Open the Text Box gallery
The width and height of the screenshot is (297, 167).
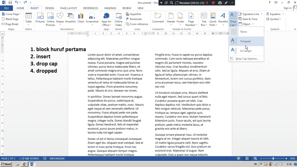click(x=204, y=19)
